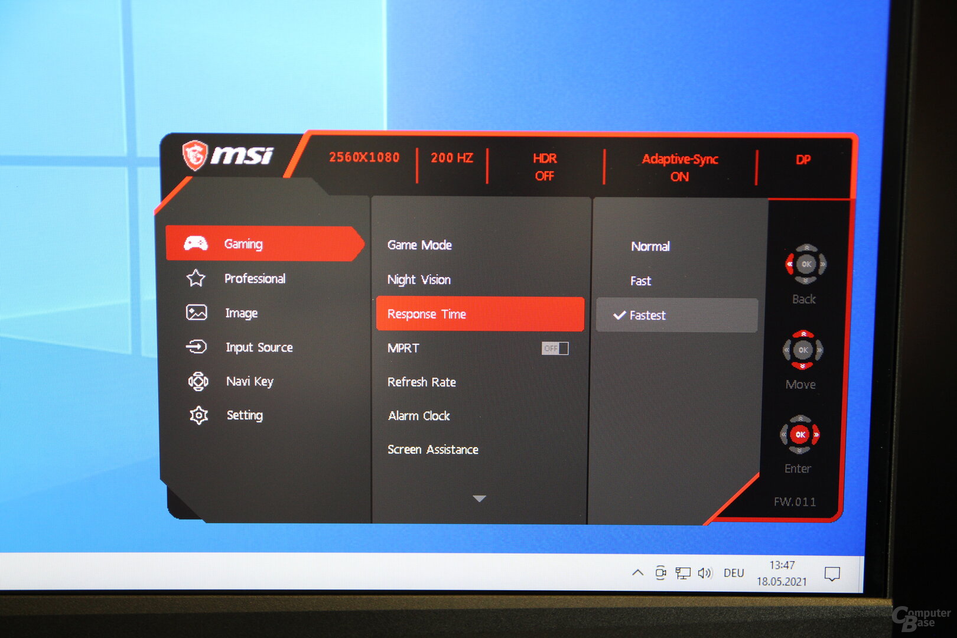Select the Gaming gamepad icon
The image size is (957, 638).
click(x=196, y=243)
